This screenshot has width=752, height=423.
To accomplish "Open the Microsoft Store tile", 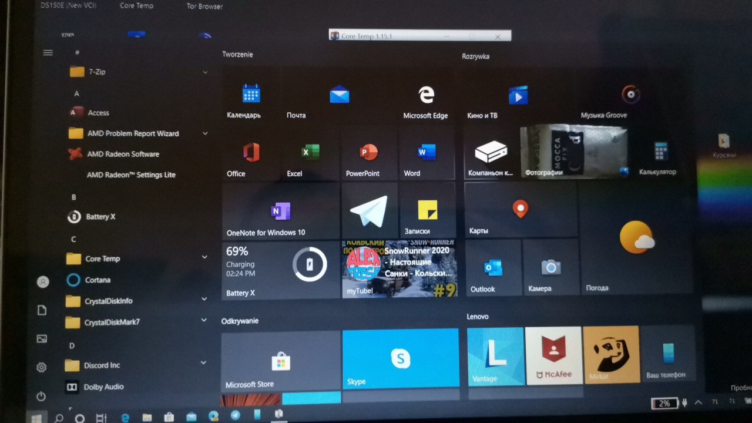I will click(x=281, y=362).
